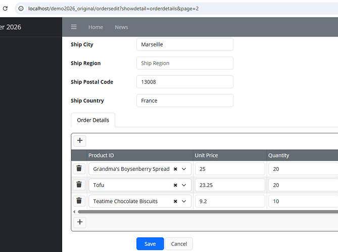This screenshot has width=338, height=252.
Task: Clear the Grandma's Boysenberry Spread selection
Action: (x=175, y=169)
